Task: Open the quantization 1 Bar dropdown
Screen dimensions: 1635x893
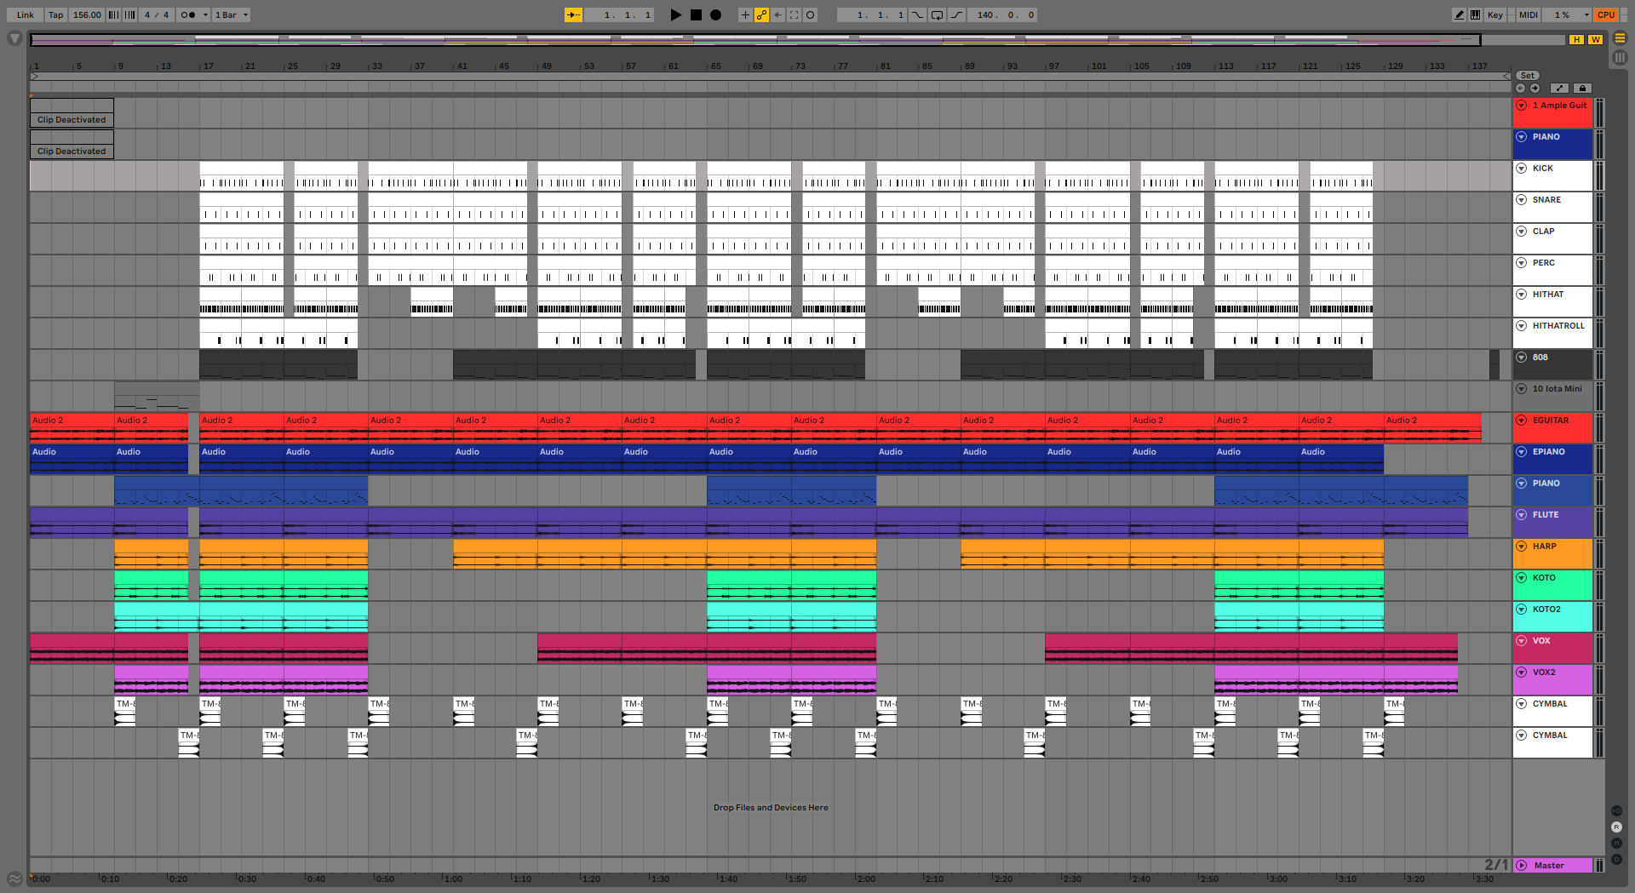Action: [231, 14]
